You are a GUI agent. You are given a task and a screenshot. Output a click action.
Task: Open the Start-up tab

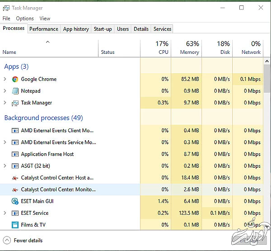tap(103, 29)
